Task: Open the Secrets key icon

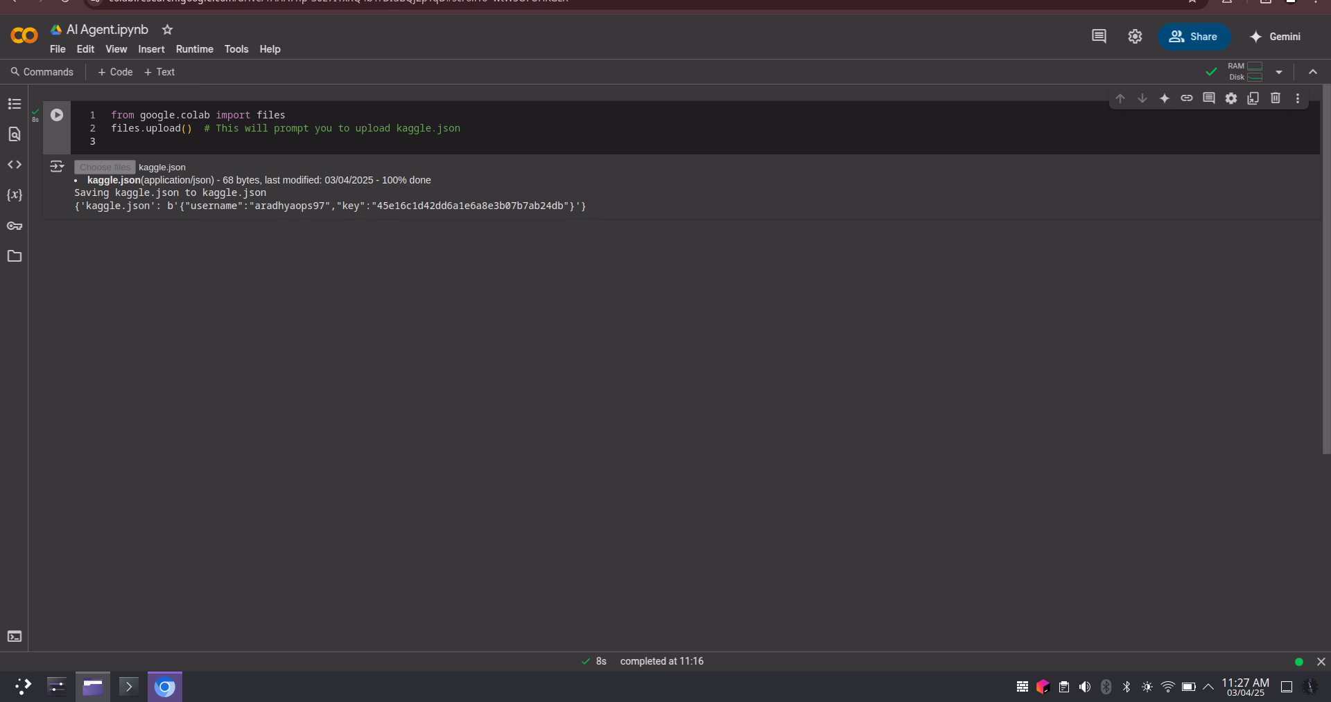Action: [x=15, y=226]
